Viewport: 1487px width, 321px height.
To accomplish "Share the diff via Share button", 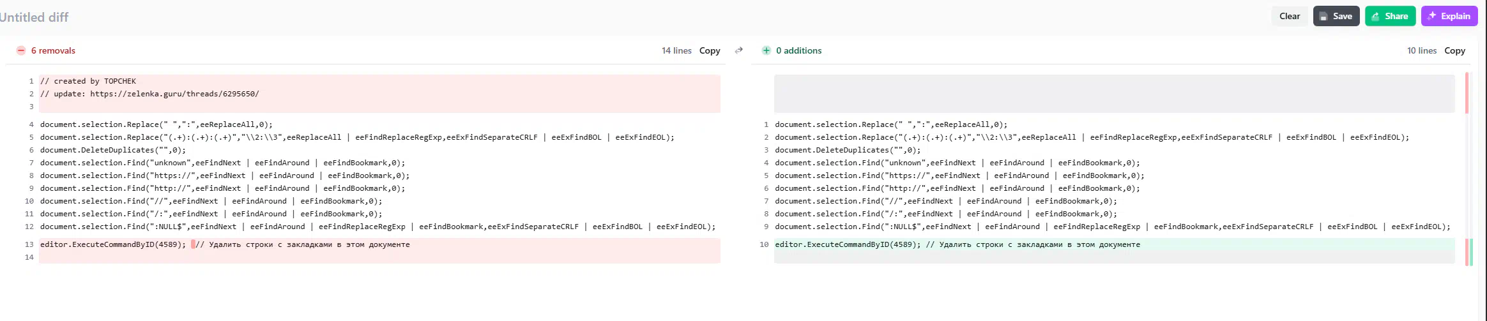I will [x=1390, y=16].
